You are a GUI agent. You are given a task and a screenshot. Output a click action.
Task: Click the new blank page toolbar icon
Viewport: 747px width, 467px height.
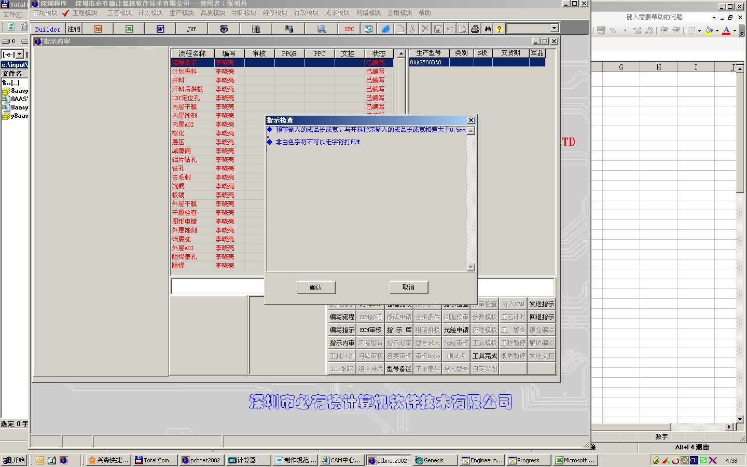tap(400, 29)
